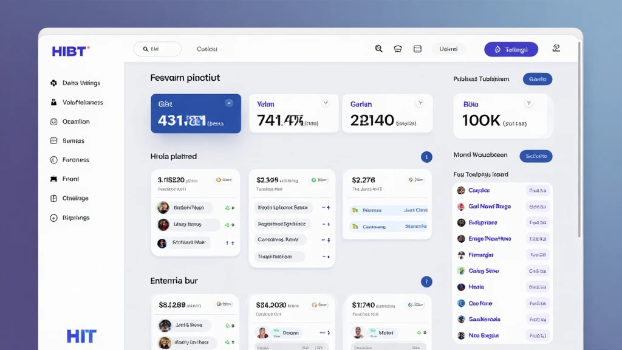The image size is (622, 350).
Task: Open the dropdown on the 100K Böla card
Action: click(528, 104)
